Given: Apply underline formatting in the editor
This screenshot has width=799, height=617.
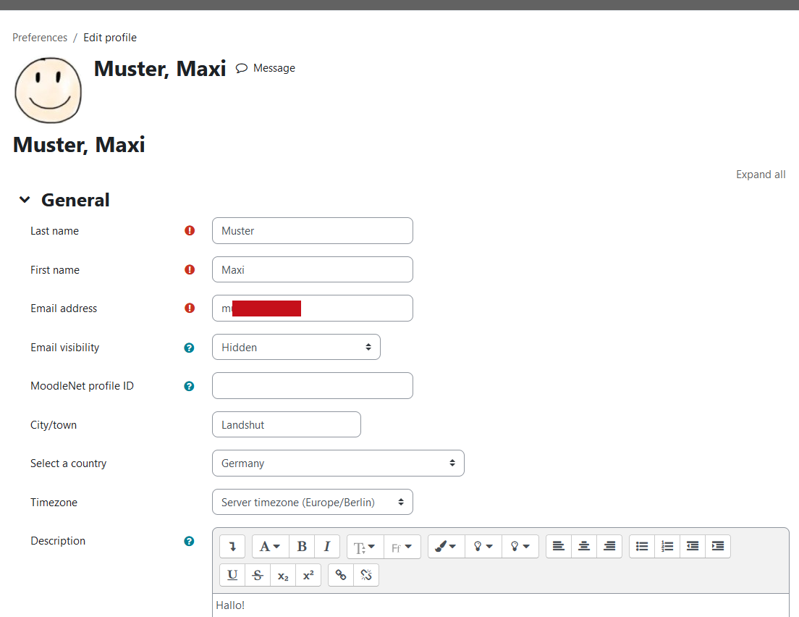Looking at the screenshot, I should [232, 575].
